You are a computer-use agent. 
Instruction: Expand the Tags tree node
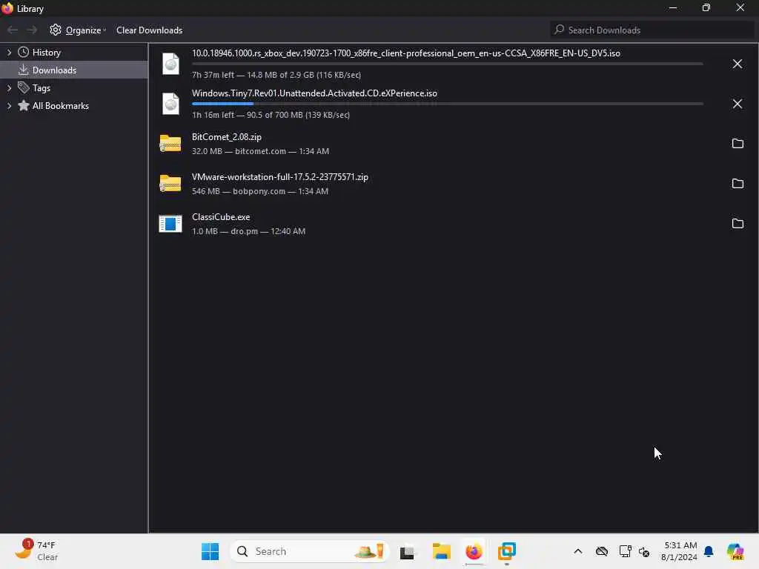click(9, 88)
